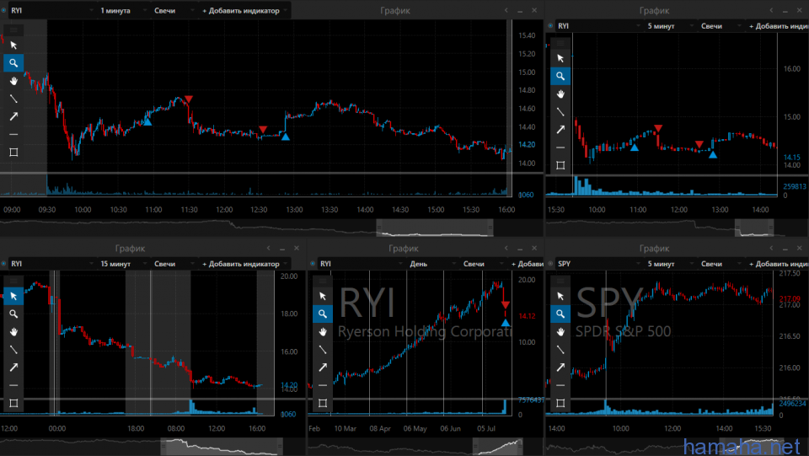809x456 pixels.
Task: Toggle link indicator beside SPY ticker
Action: pos(550,264)
